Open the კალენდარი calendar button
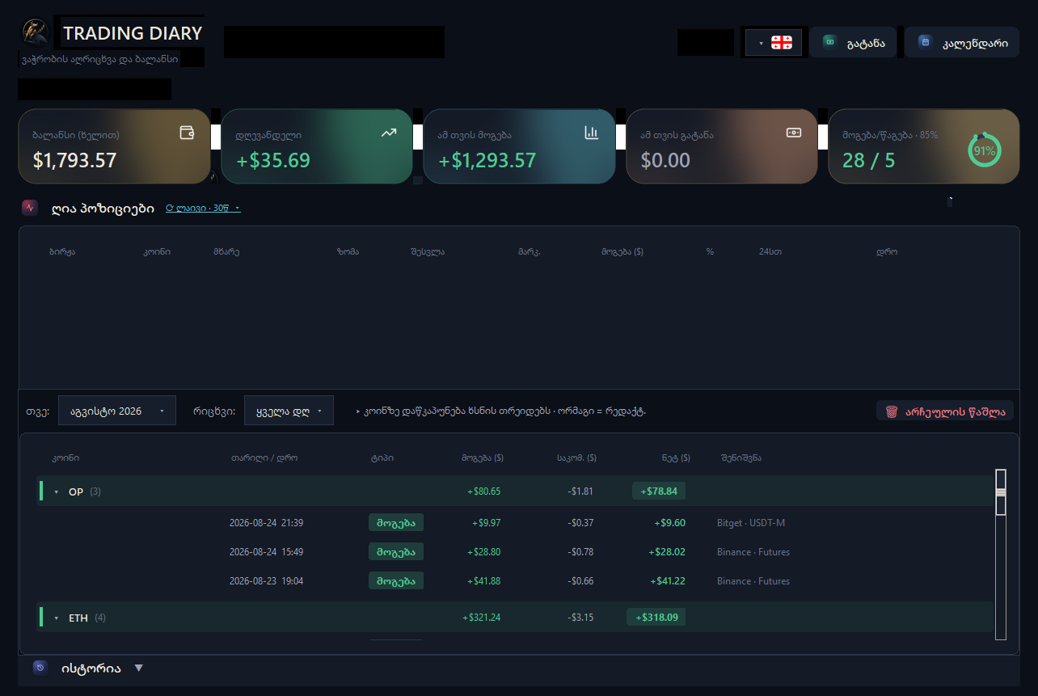1038x696 pixels. (x=962, y=42)
